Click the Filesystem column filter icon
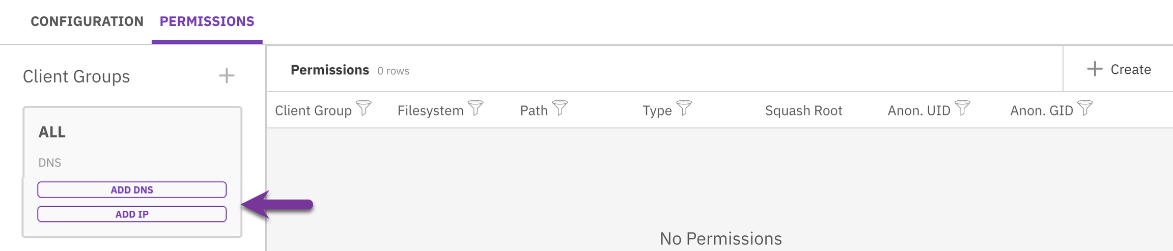1173x251 pixels. [476, 108]
